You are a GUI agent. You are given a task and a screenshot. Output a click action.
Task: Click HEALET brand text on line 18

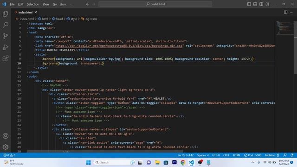tap(159, 98)
